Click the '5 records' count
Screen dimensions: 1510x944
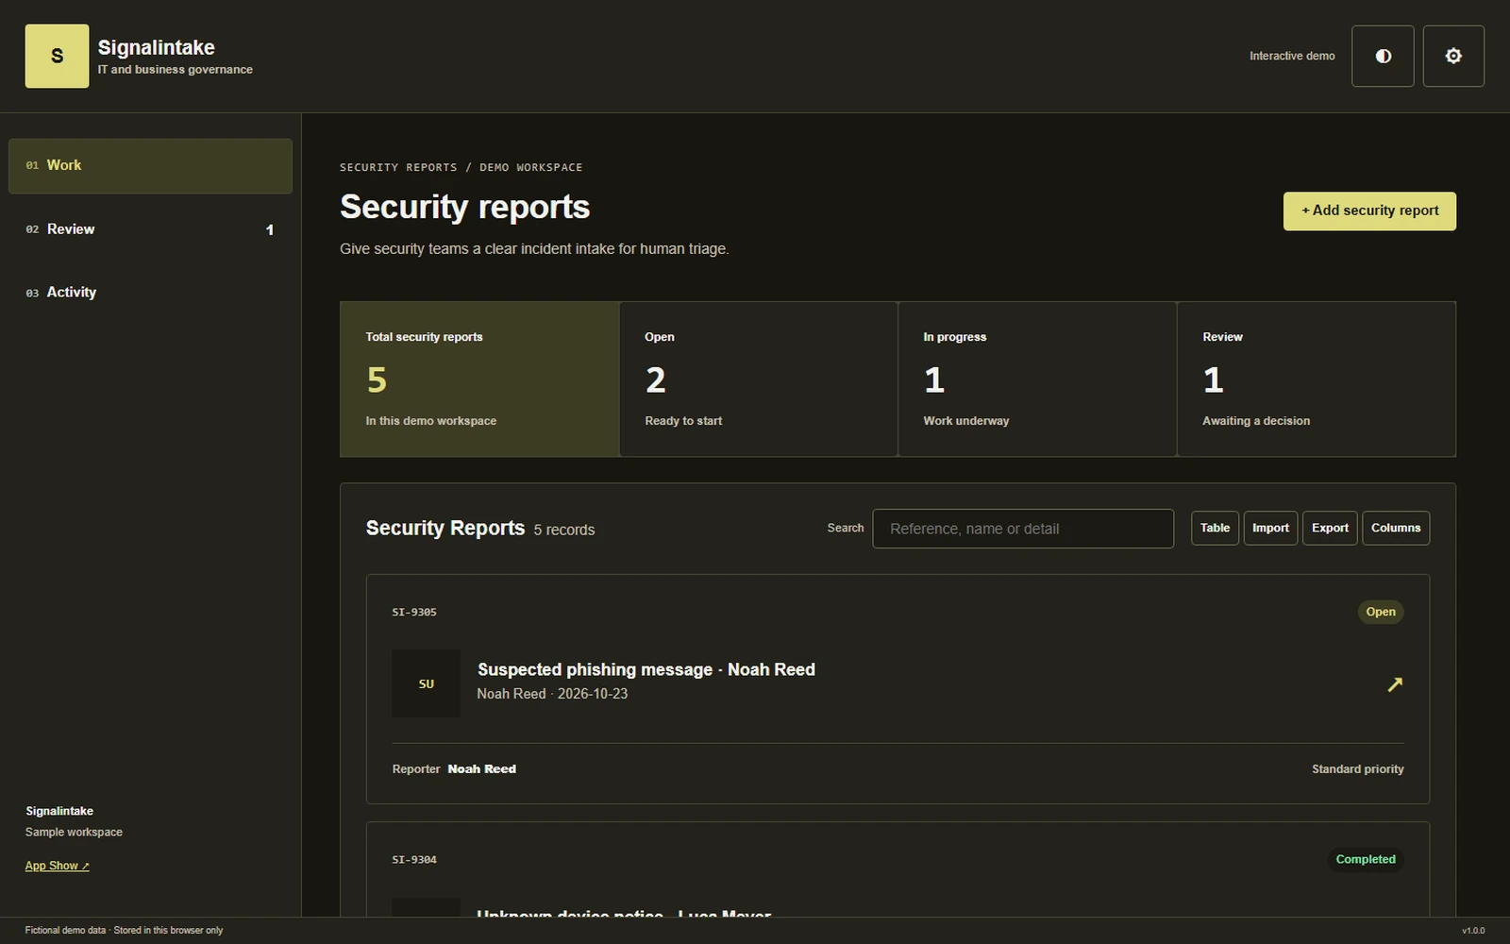(564, 531)
